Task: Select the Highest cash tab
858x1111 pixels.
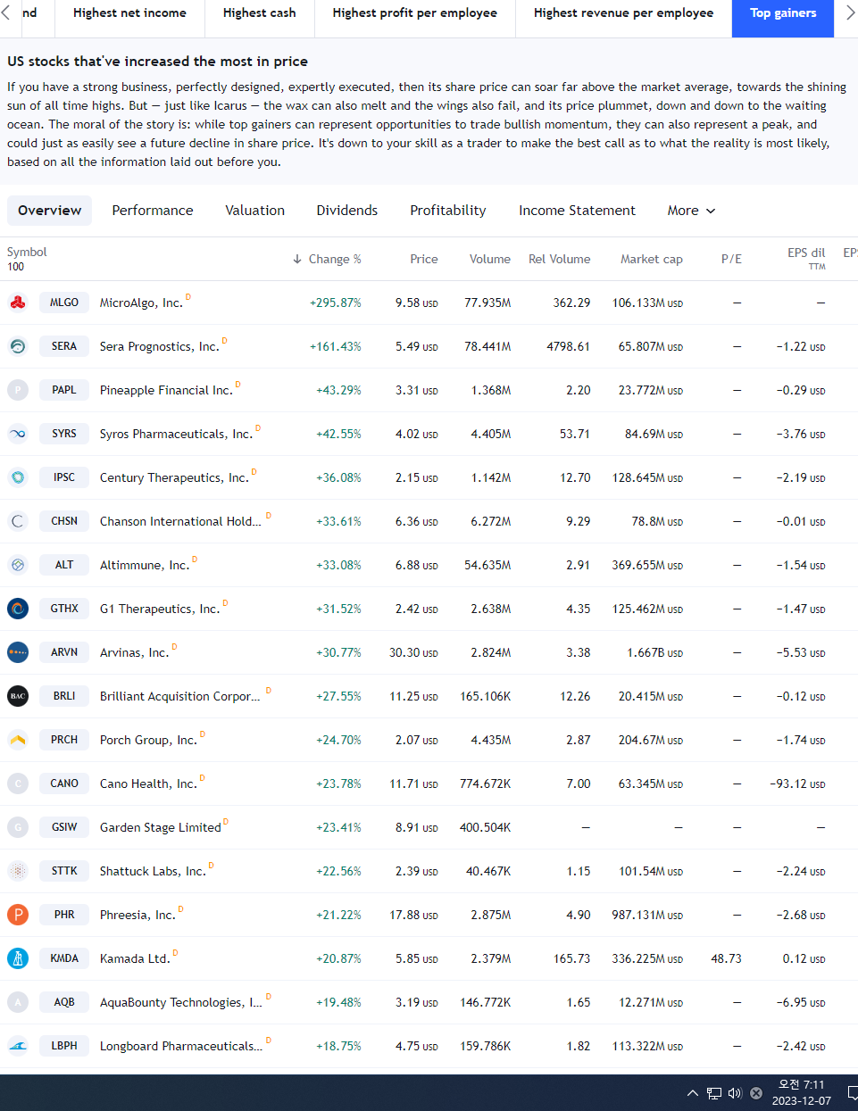Action: click(x=260, y=13)
